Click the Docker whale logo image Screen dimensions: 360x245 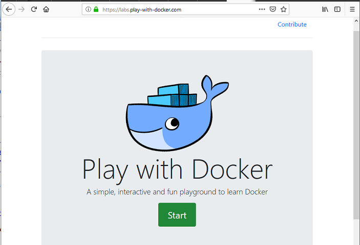[177, 113]
